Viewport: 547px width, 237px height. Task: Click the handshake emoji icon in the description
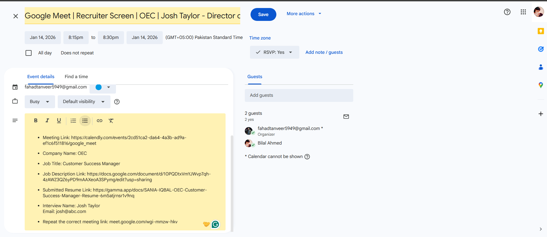[206, 224]
